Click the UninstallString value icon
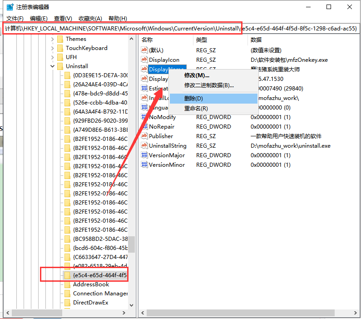Screen dimensions: 361x319 pyautogui.click(x=144, y=146)
